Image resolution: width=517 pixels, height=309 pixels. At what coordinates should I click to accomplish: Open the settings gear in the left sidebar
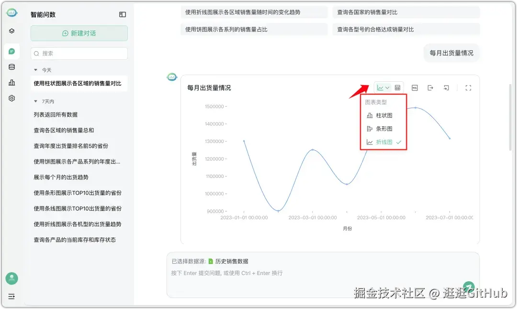click(11, 98)
